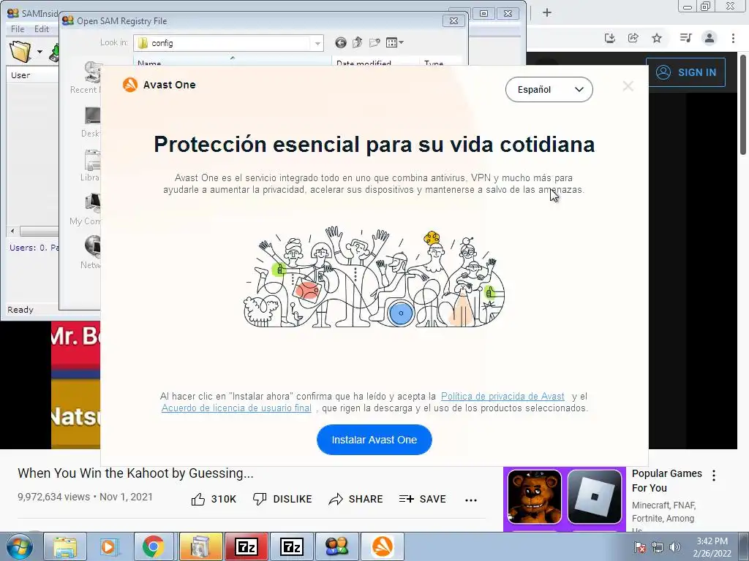
Task: Create new folder in Open SAM dialog
Action: 374,42
